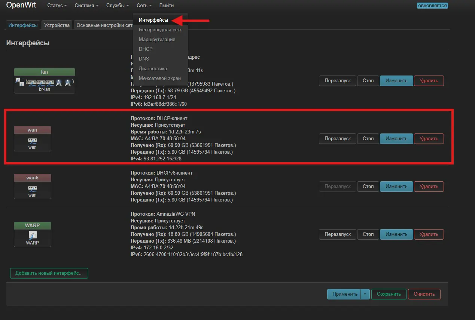This screenshot has height=320, width=475.
Task: Restart the WARP interface
Action: click(338, 234)
